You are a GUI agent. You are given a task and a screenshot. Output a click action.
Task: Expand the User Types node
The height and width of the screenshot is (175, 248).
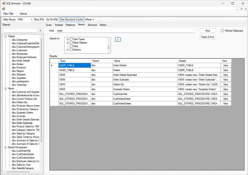tap(68, 39)
